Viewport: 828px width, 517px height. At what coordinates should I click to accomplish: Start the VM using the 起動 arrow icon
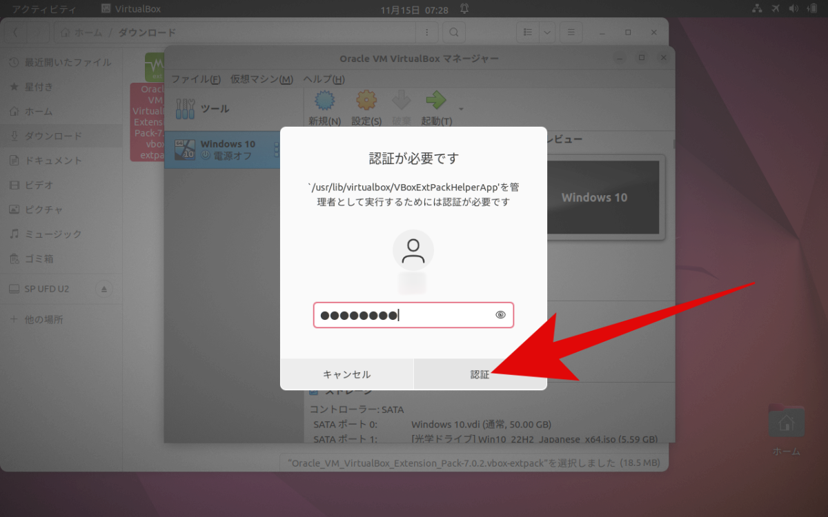pyautogui.click(x=436, y=101)
